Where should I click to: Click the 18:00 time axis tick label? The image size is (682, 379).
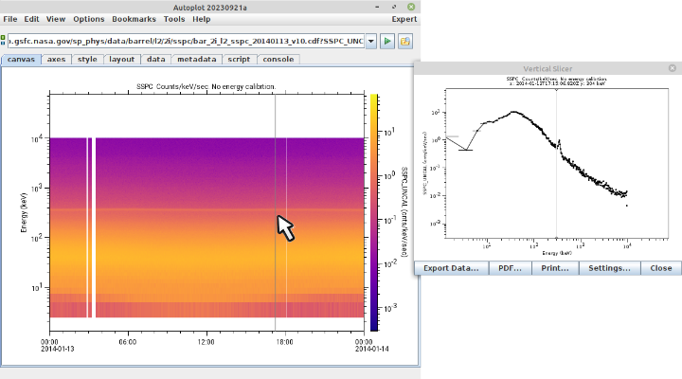[x=285, y=342]
